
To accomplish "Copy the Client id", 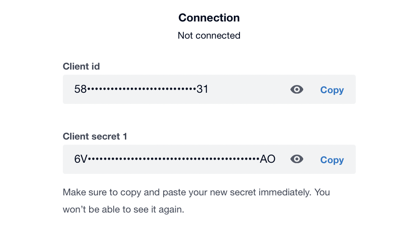I will [332, 90].
